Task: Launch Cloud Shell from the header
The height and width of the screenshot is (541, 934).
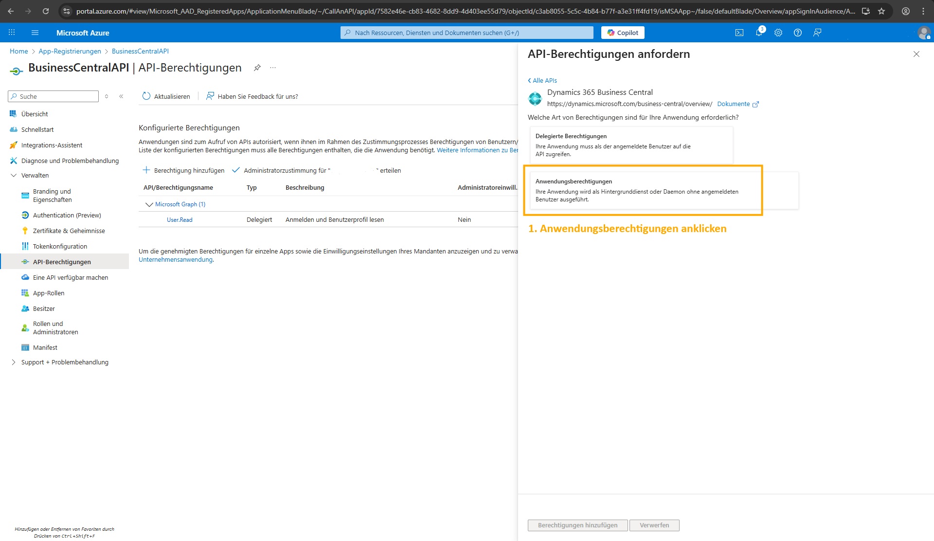Action: point(739,33)
